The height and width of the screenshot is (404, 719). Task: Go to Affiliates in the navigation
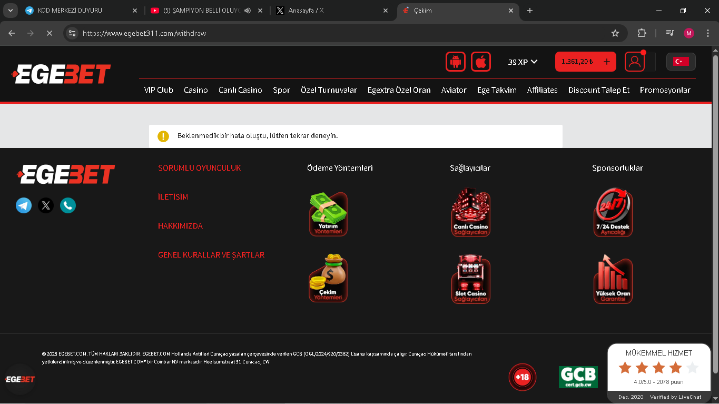pyautogui.click(x=543, y=90)
